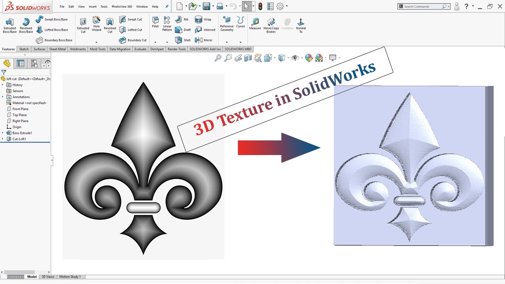Click the Print icon
505x284 pixels.
220,6
